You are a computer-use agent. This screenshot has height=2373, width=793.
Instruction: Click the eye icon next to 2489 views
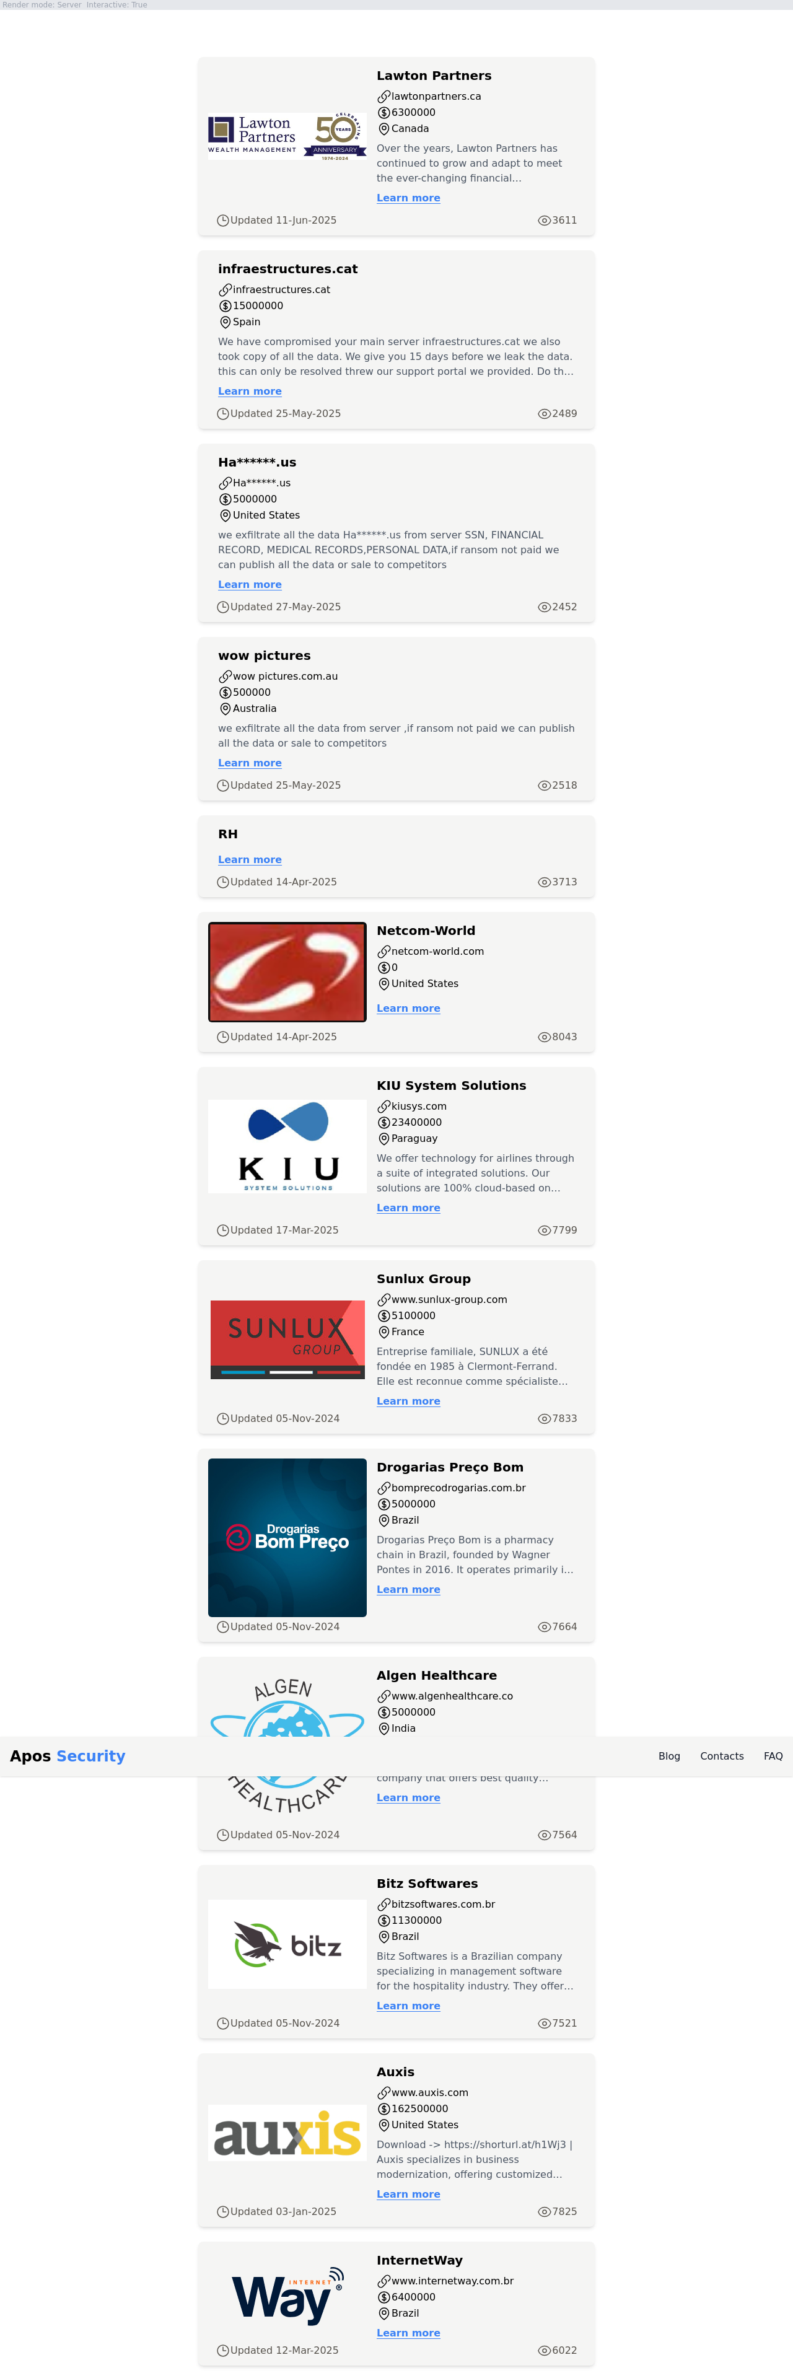click(545, 414)
